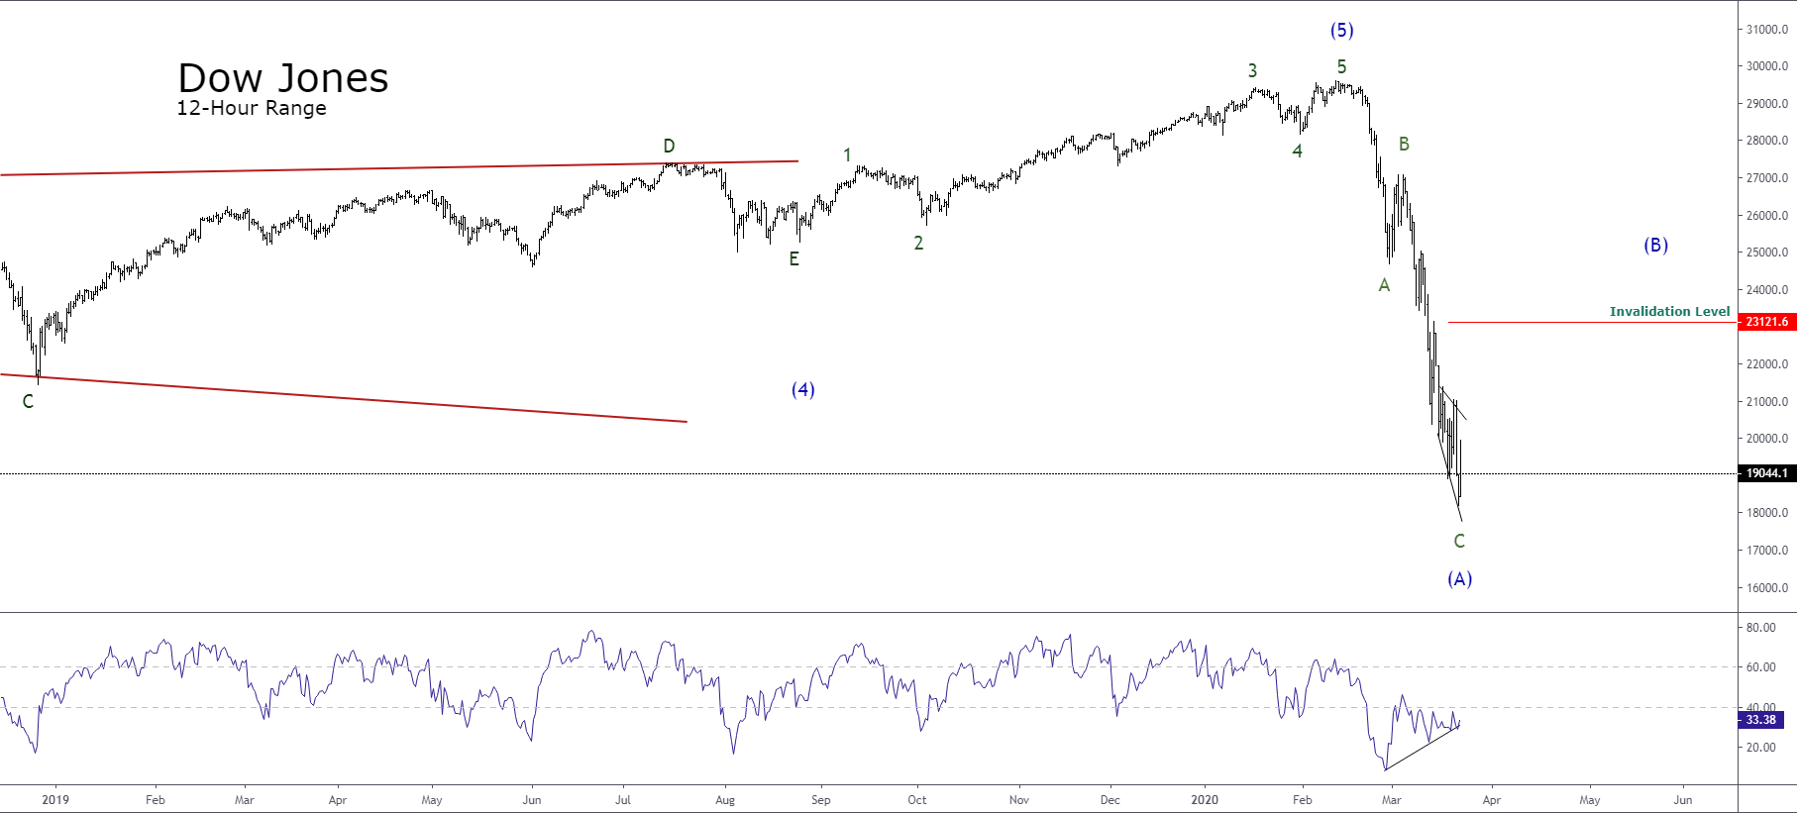Click the green wave 4 label
The height and width of the screenshot is (813, 1797).
(1297, 152)
